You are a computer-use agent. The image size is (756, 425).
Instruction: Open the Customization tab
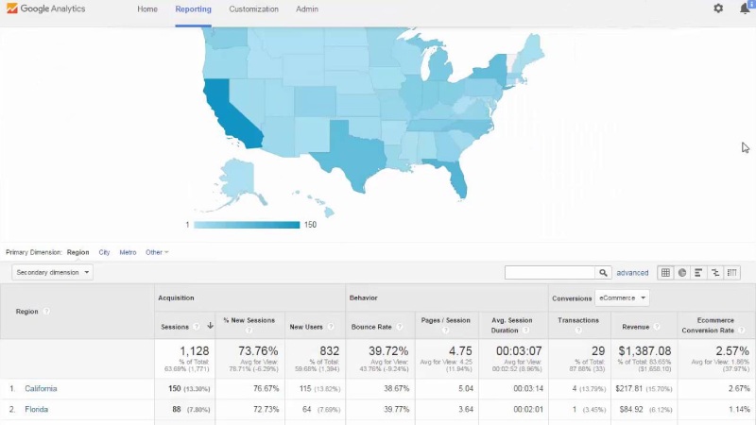(253, 9)
